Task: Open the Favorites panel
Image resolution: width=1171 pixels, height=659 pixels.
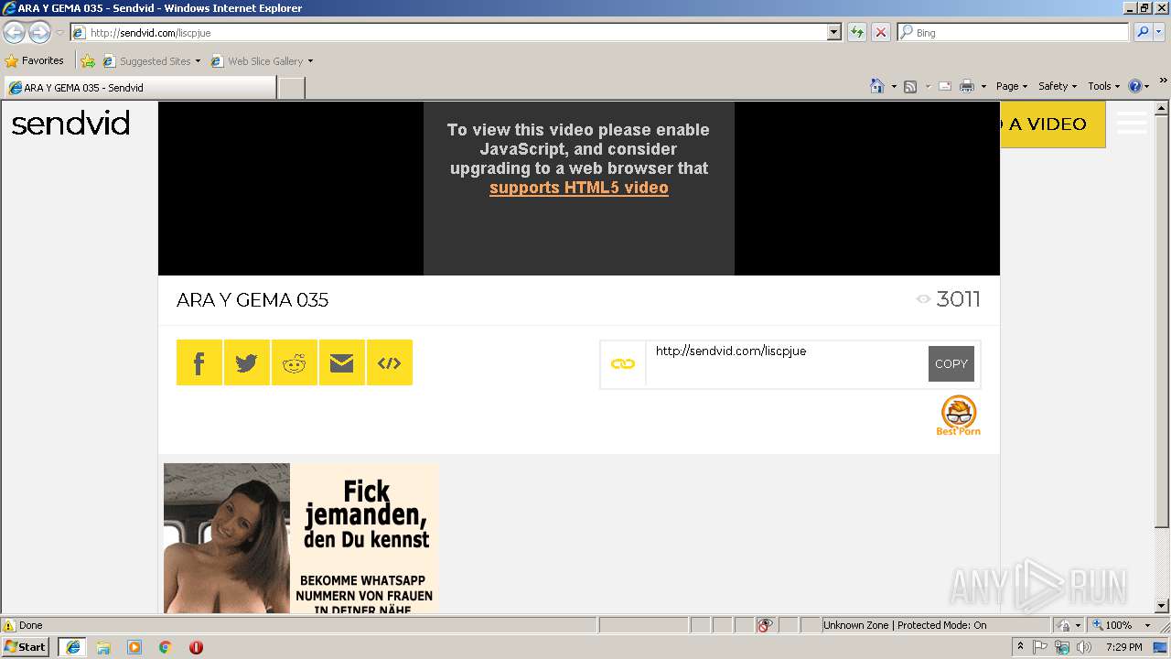Action: 35,61
